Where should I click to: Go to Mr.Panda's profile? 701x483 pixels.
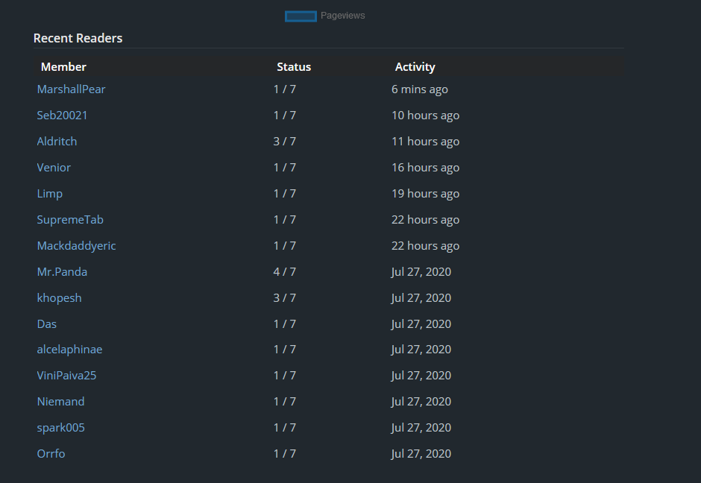pos(62,272)
